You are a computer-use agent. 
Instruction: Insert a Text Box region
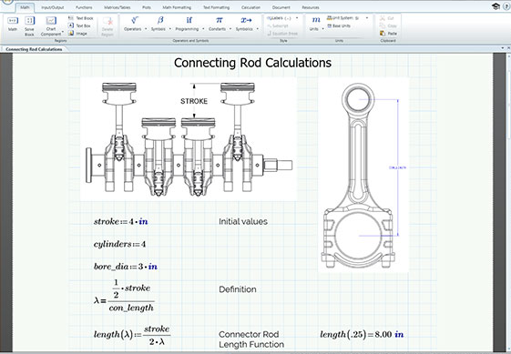tap(80, 25)
